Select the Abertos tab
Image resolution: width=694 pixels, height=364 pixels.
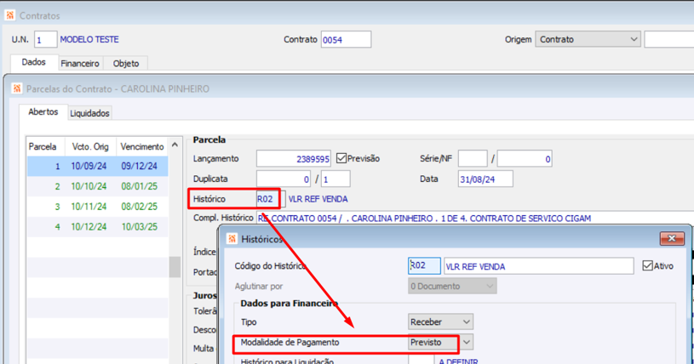(x=43, y=112)
